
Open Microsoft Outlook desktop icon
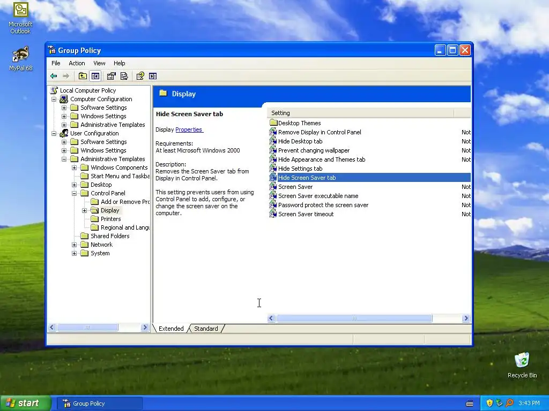(x=20, y=18)
